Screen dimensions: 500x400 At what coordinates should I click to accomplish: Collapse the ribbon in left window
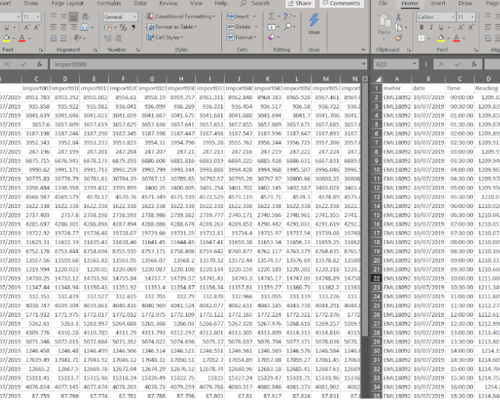coord(363,50)
